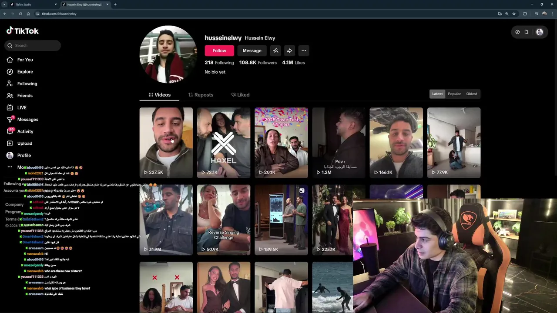Open the surfing video thumbnail
Viewport: 557px width, 313px height.
pos(332,287)
